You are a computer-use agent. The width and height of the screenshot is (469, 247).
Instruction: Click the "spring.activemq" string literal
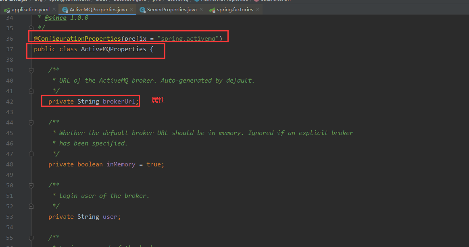click(x=188, y=39)
